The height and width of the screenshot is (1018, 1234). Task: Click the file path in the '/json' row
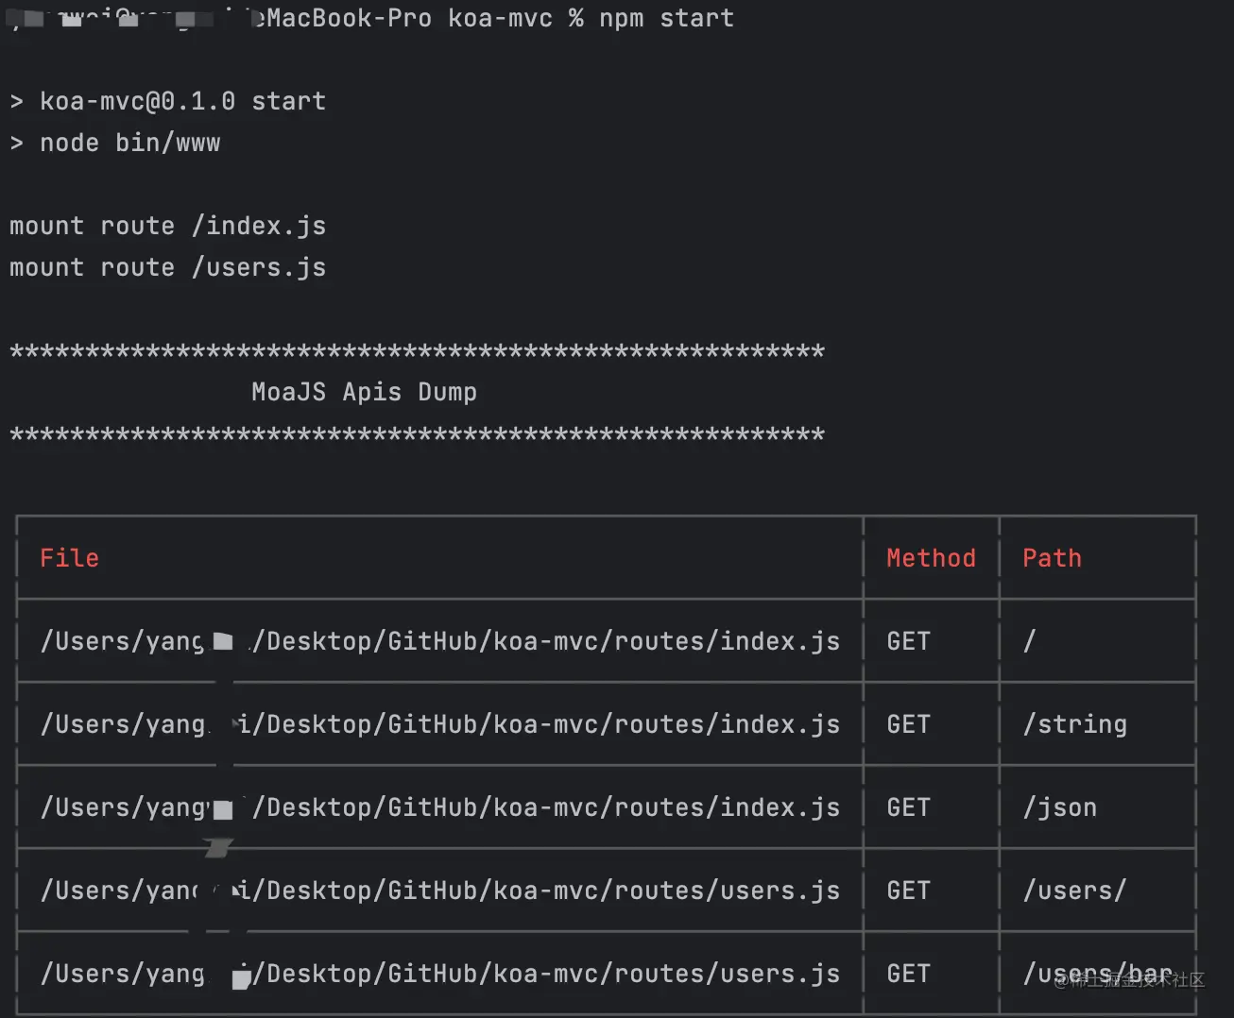439,807
